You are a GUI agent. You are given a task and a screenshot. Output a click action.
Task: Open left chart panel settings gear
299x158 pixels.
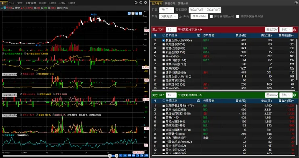[145, 2]
